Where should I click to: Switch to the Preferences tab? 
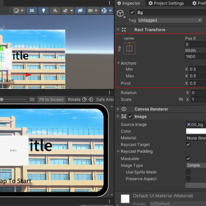pyautogui.click(x=199, y=3)
